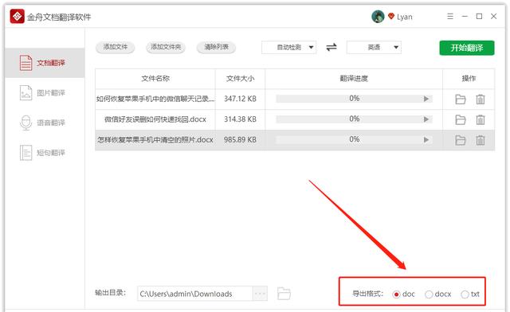The width and height of the screenshot is (510, 312).
Task: Click the output directory path field
Action: [x=194, y=294]
